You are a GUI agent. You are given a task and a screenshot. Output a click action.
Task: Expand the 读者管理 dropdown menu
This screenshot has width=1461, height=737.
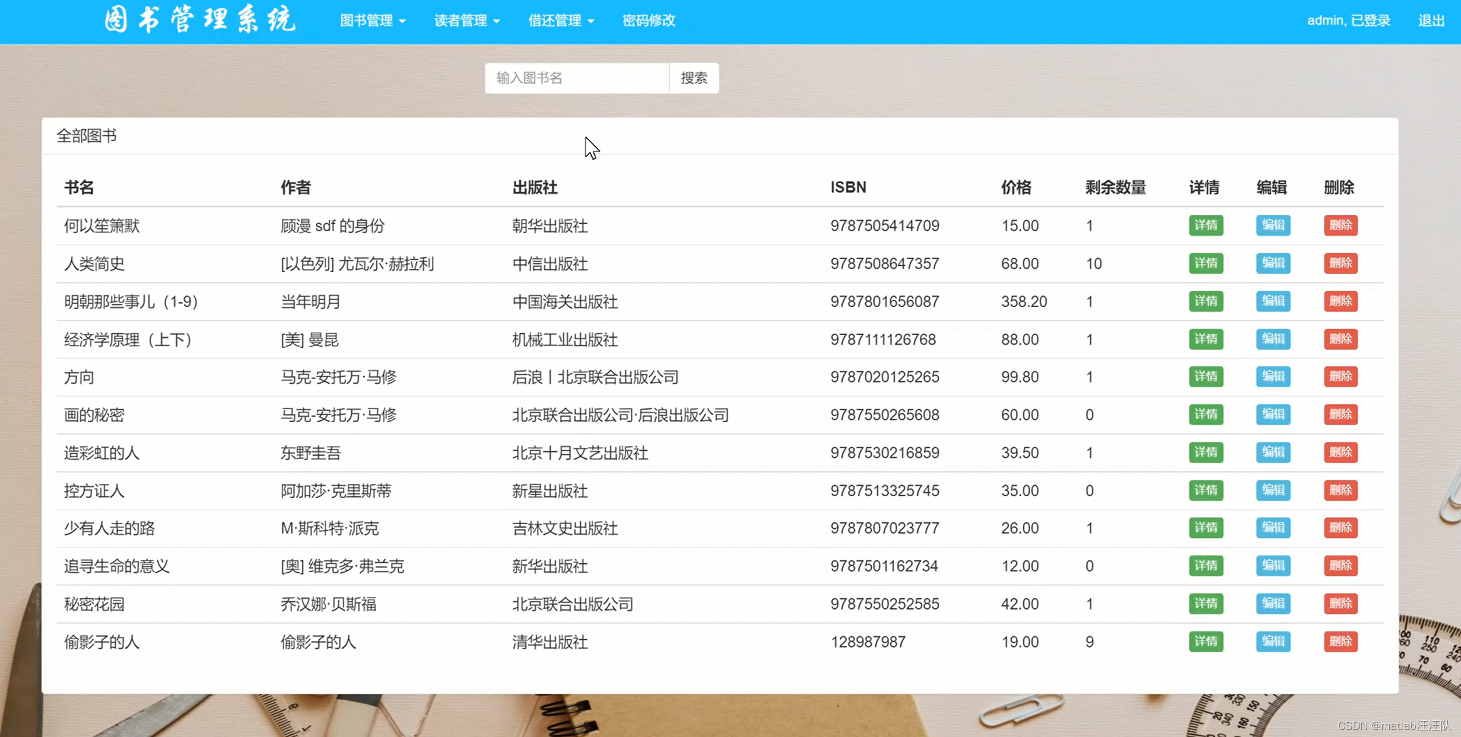466,20
